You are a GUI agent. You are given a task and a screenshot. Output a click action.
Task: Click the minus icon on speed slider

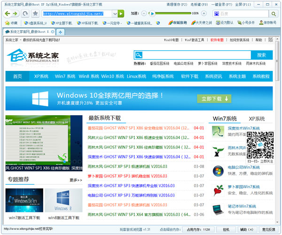(143, 14)
